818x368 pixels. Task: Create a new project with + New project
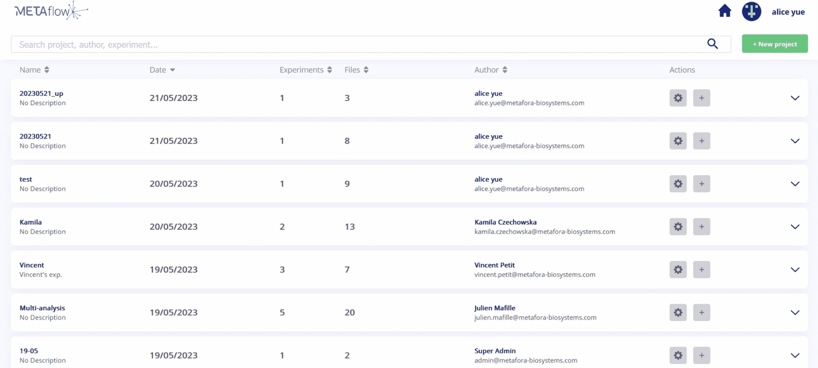(774, 44)
